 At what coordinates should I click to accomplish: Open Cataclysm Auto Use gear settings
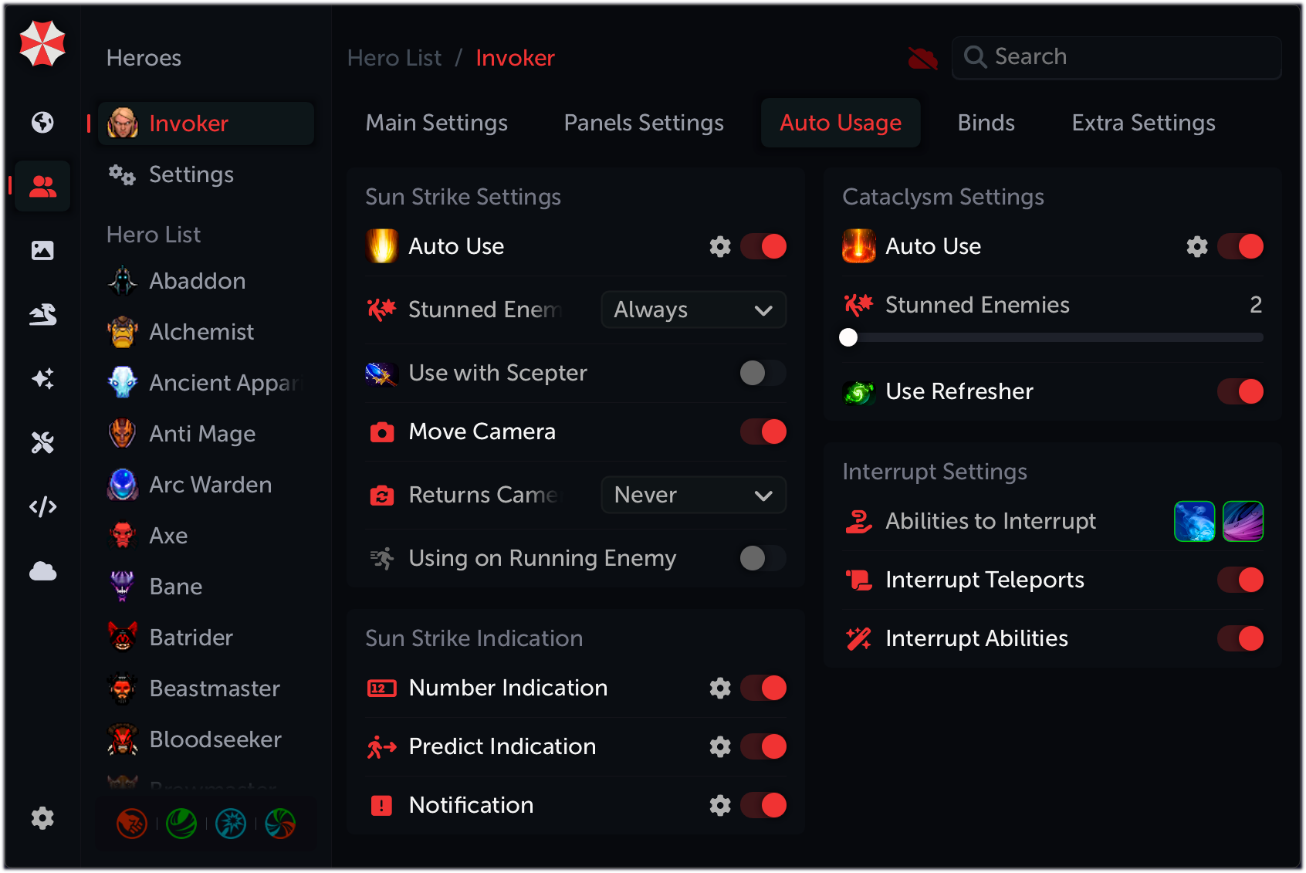pyautogui.click(x=1196, y=246)
